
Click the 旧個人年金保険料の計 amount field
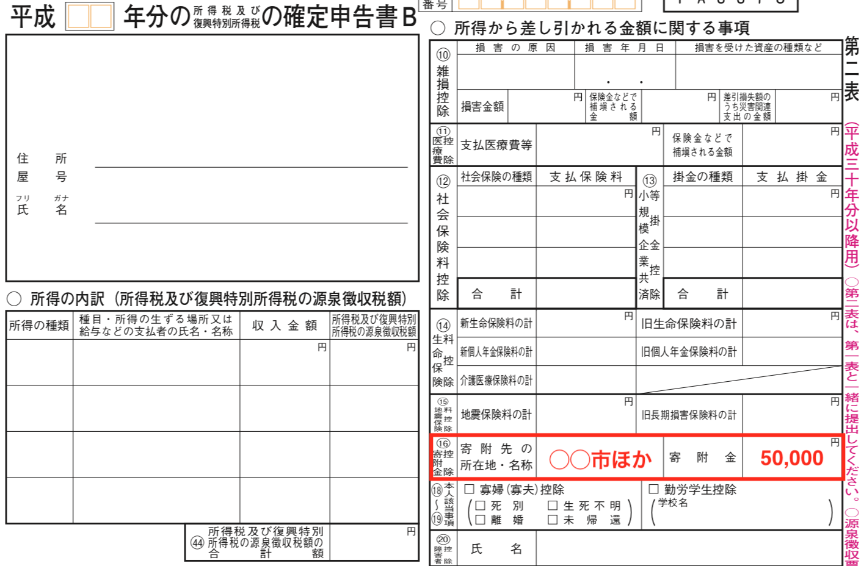[x=792, y=351]
